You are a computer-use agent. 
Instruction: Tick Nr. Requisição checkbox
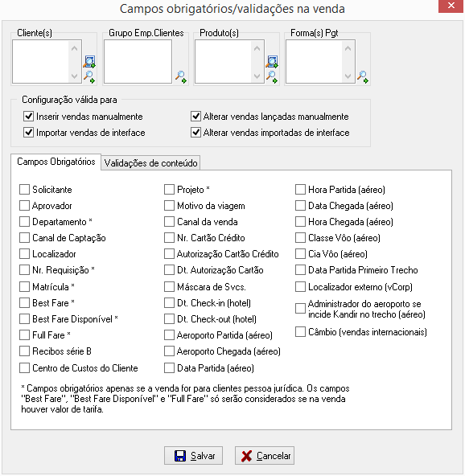click(24, 270)
